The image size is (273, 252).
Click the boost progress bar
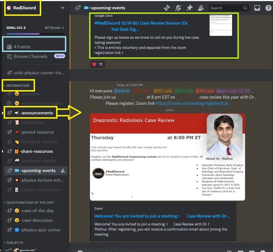pos(35,34)
